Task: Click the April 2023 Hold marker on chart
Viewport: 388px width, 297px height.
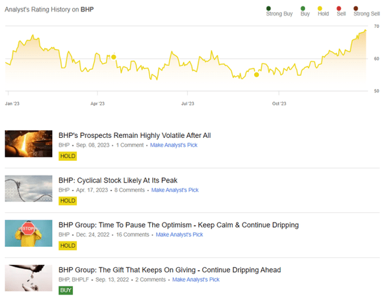Action: coord(113,57)
